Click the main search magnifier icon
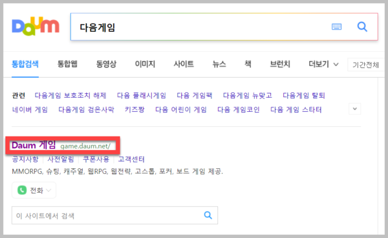The width and height of the screenshot is (388, 238). point(362,27)
